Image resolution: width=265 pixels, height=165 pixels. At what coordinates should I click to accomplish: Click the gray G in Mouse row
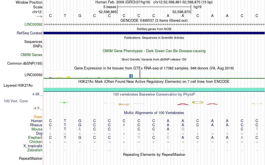click(183, 129)
